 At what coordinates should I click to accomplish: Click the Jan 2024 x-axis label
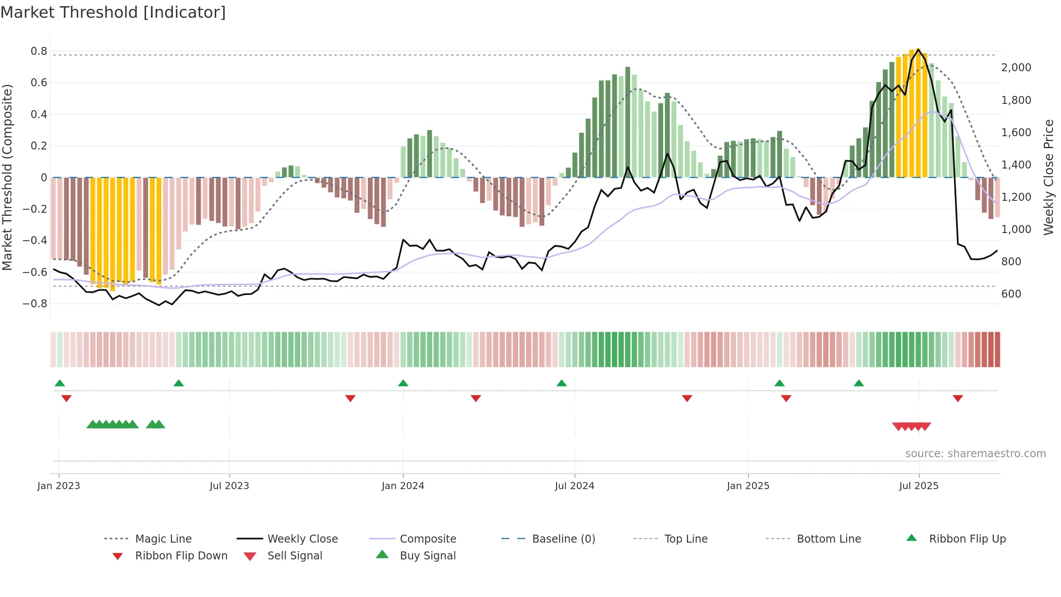[x=403, y=486]
